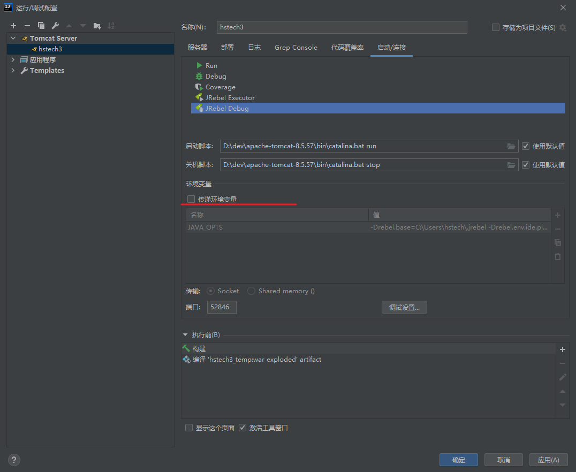
Task: Create new folder icon in toolbar
Action: pyautogui.click(x=97, y=26)
